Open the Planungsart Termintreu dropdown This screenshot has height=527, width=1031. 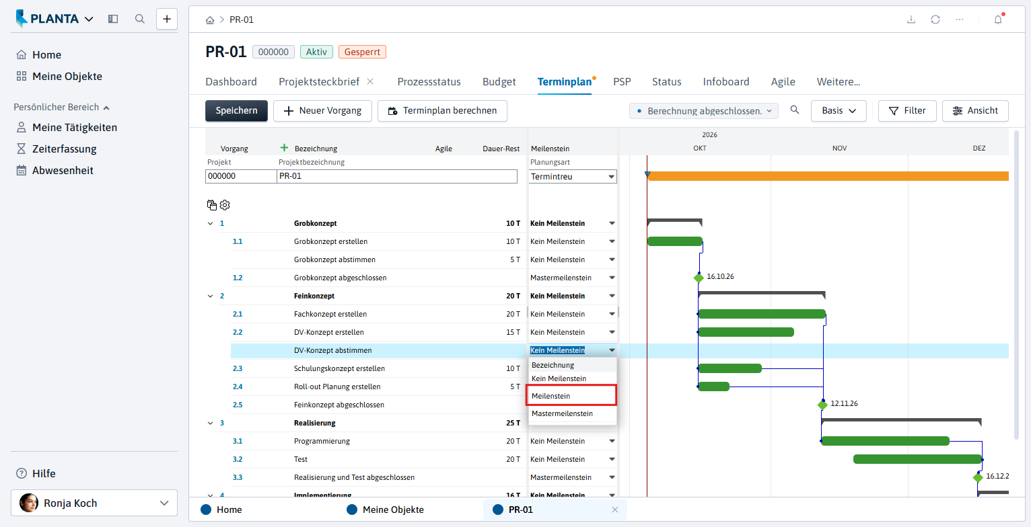[573, 177]
